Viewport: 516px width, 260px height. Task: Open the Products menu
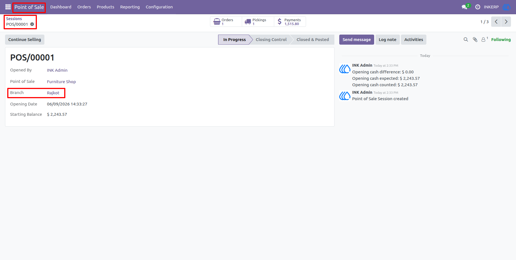coord(106,7)
